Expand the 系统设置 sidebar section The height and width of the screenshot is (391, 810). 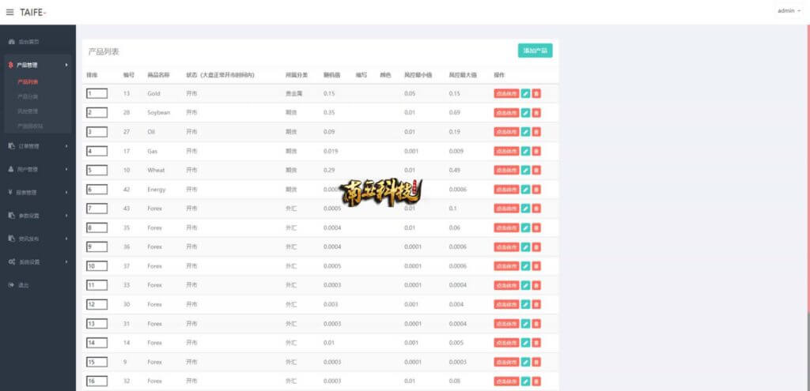pyautogui.click(x=38, y=262)
